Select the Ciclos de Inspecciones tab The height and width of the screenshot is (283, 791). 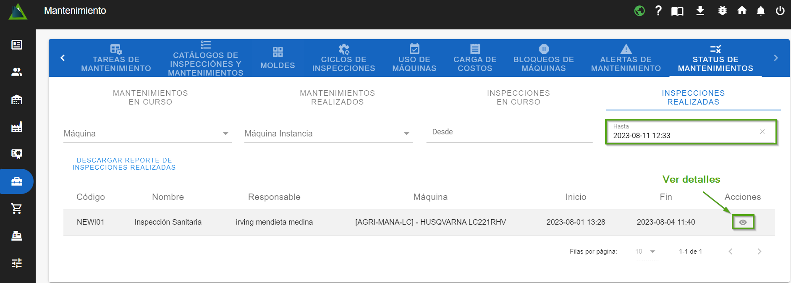343,59
